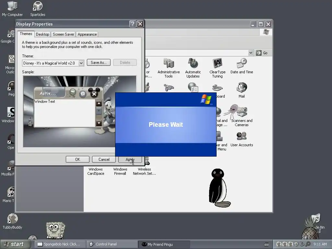
Task: Select TubbyBuddy desktop shortcut
Action: (x=13, y=221)
